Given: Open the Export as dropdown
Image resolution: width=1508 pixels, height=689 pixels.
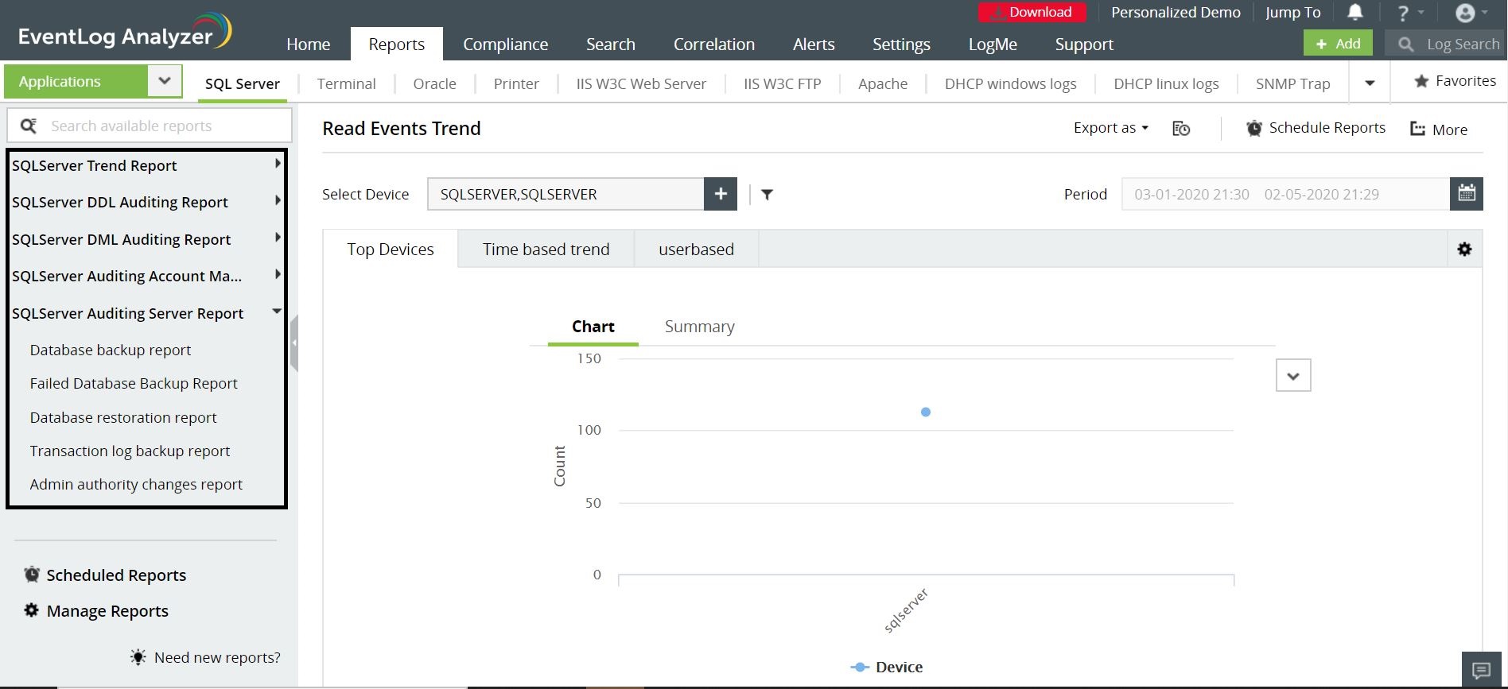Looking at the screenshot, I should coord(1110,128).
